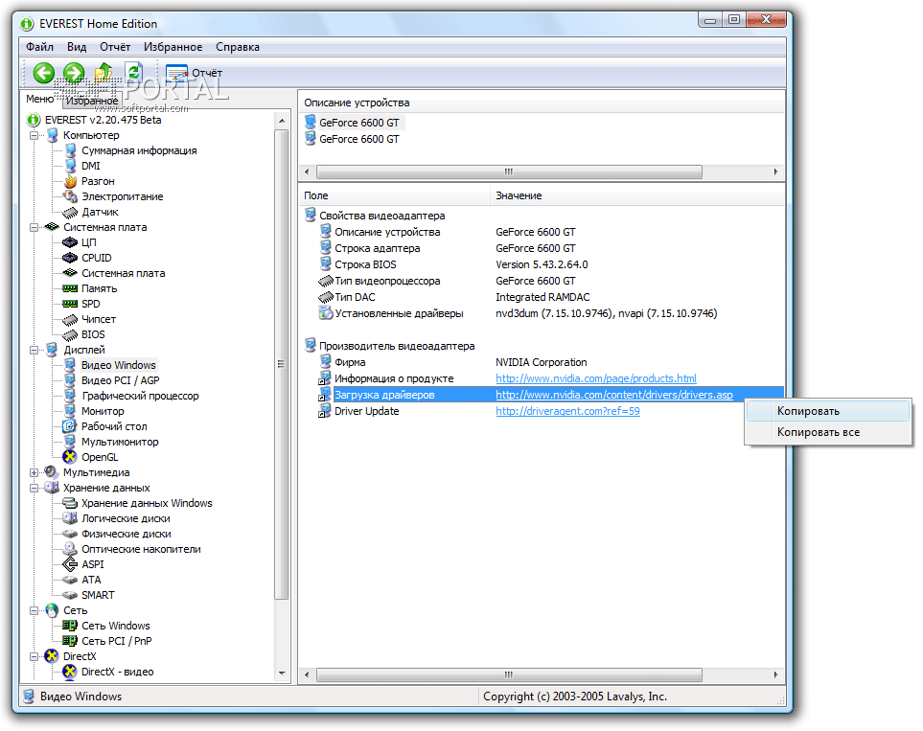The width and height of the screenshot is (923, 731).
Task: Open the Избранное menu in menu bar
Action: [173, 47]
